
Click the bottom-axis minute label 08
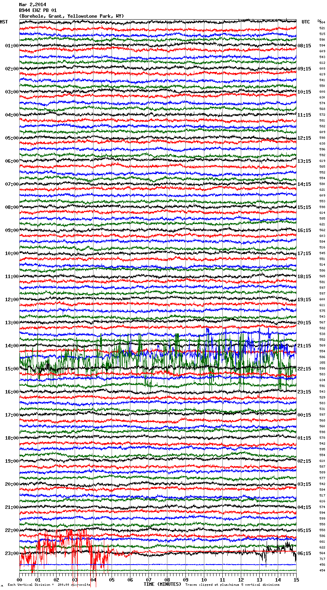click(167, 580)
